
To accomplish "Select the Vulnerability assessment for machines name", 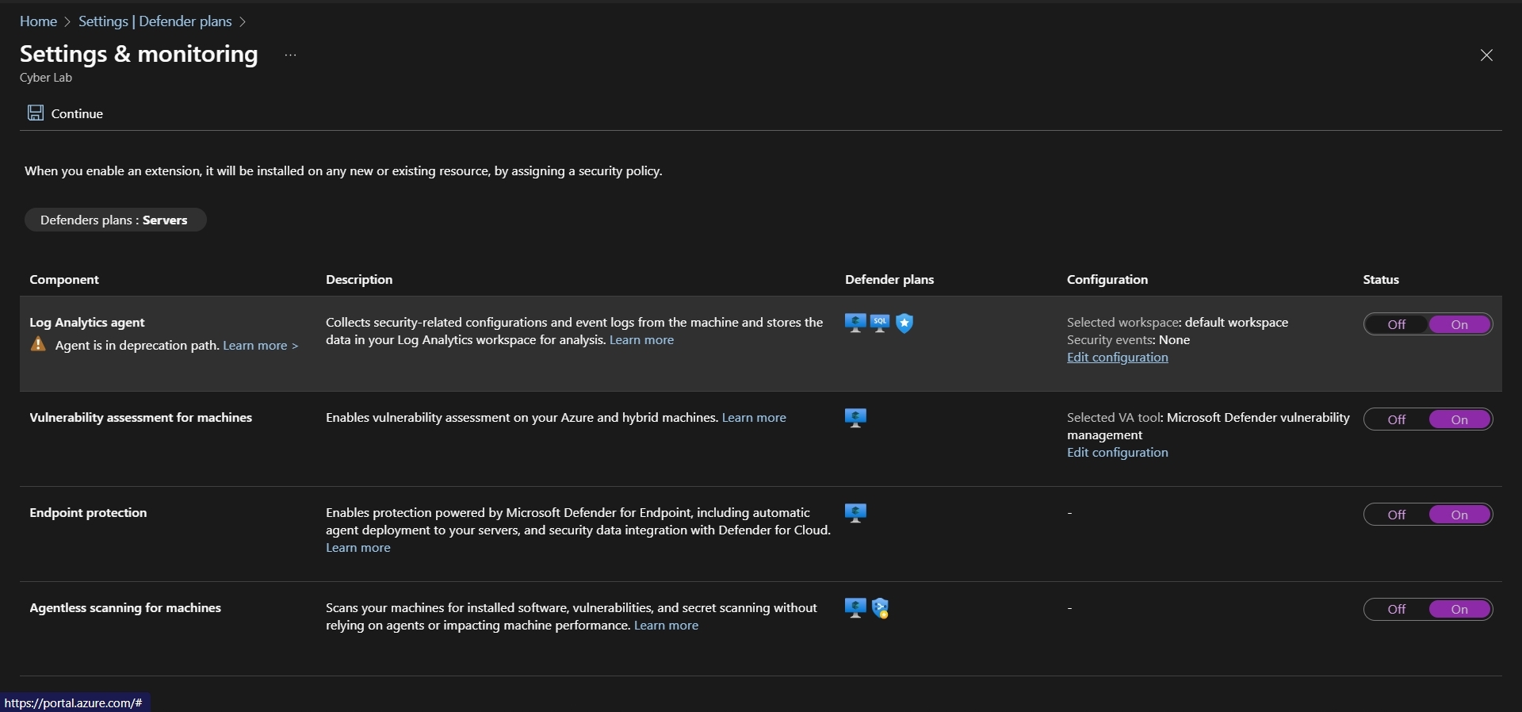I will tap(141, 417).
